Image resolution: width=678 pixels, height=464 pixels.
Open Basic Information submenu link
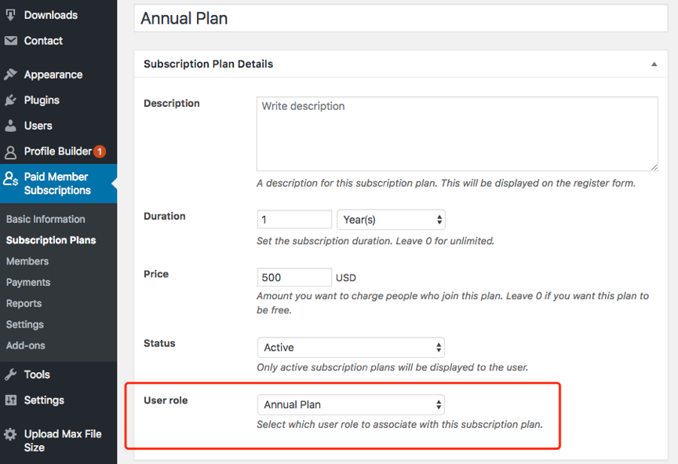46,219
